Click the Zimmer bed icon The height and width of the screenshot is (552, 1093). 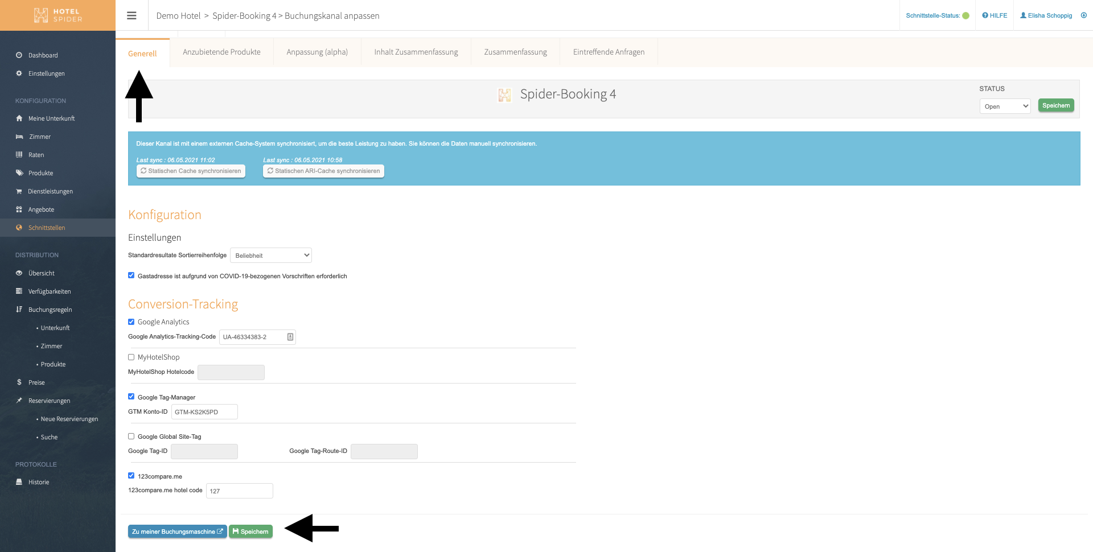point(19,137)
